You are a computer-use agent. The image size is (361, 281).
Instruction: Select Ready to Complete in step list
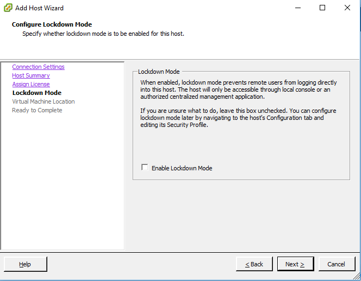(37, 110)
